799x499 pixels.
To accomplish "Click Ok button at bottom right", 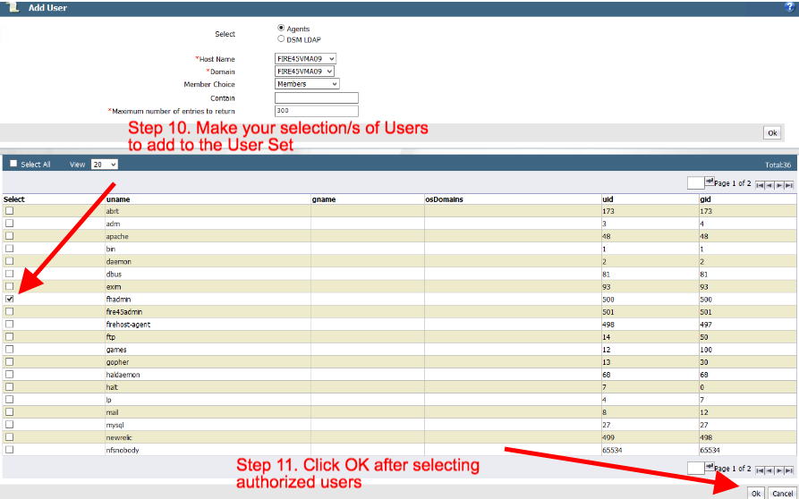I will tap(756, 494).
